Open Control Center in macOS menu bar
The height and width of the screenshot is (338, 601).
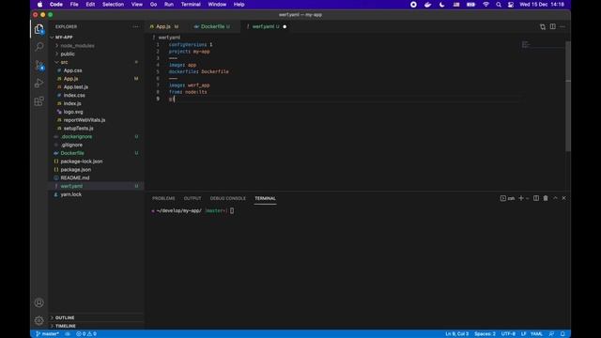[x=511, y=5]
